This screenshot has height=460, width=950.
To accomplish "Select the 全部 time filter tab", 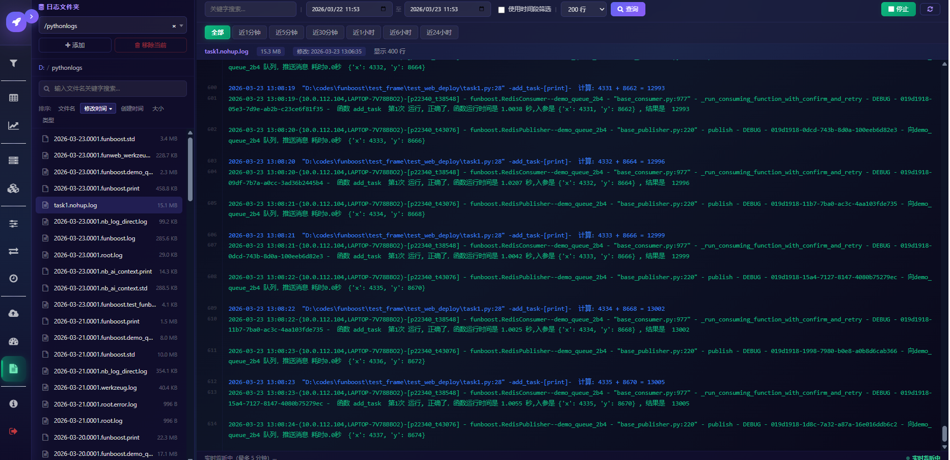I will 218,33.
